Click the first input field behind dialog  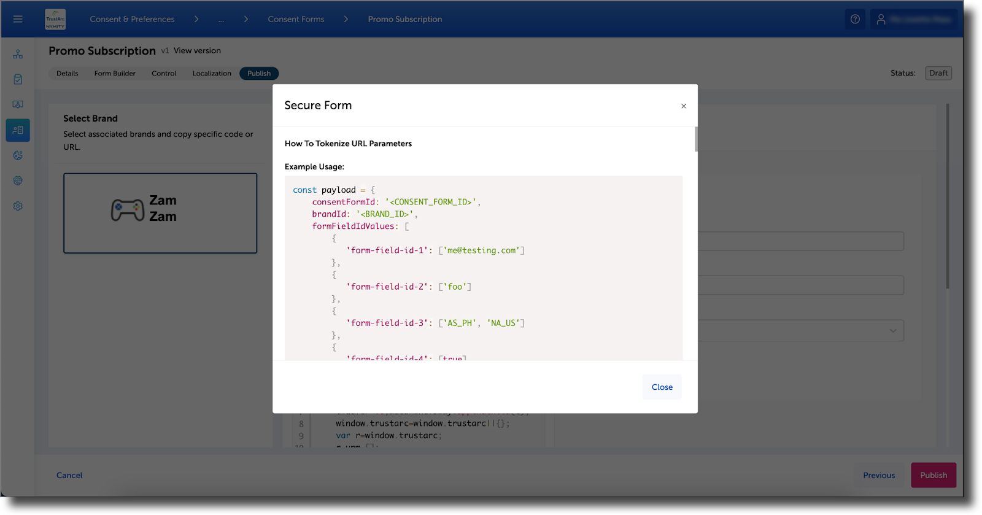(801, 241)
